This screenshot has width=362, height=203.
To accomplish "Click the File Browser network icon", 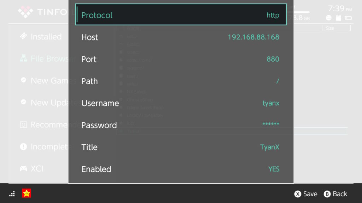I will pos(24,59).
